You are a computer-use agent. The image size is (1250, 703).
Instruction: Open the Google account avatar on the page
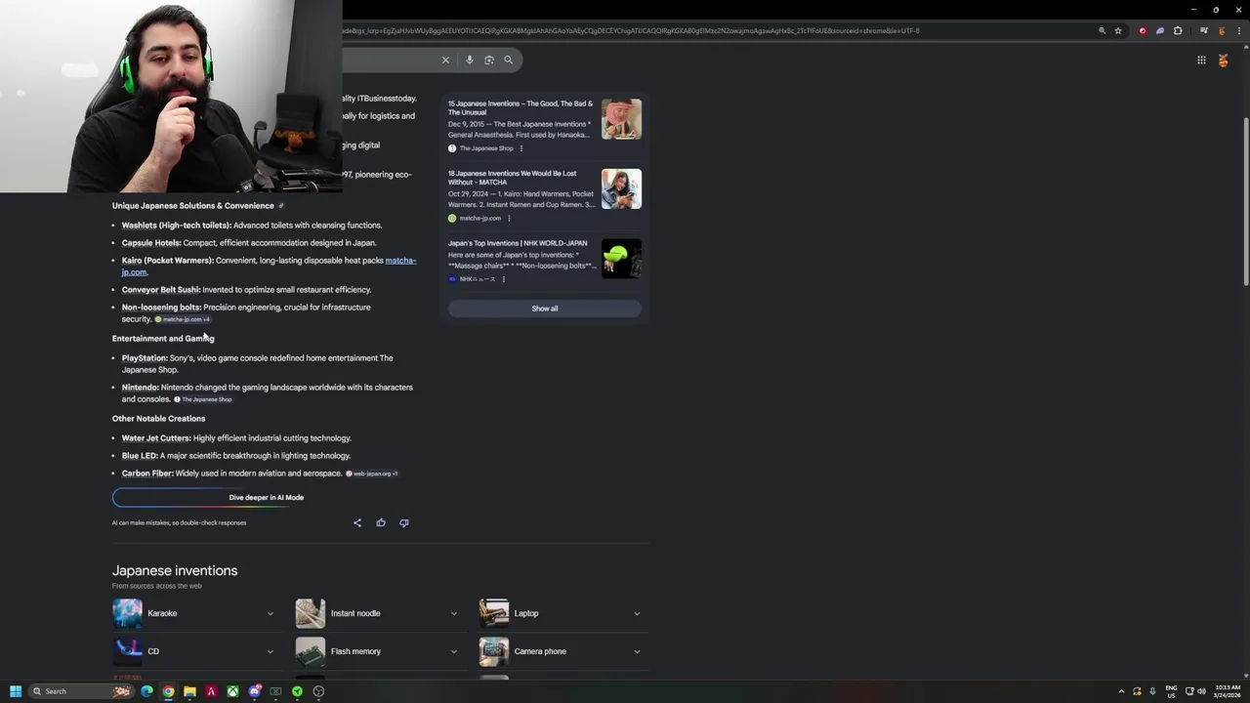(x=1223, y=60)
